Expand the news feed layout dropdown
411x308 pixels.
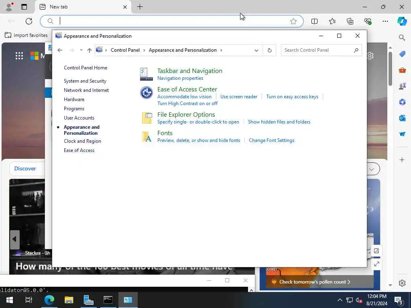coord(372,169)
